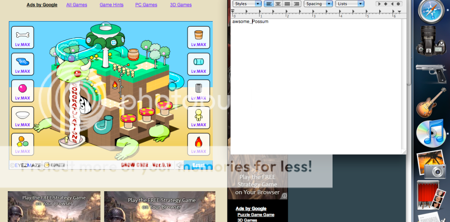The image size is (450, 222).
Task: Click the ruler at 3 inch mark
Action: [x=314, y=16]
